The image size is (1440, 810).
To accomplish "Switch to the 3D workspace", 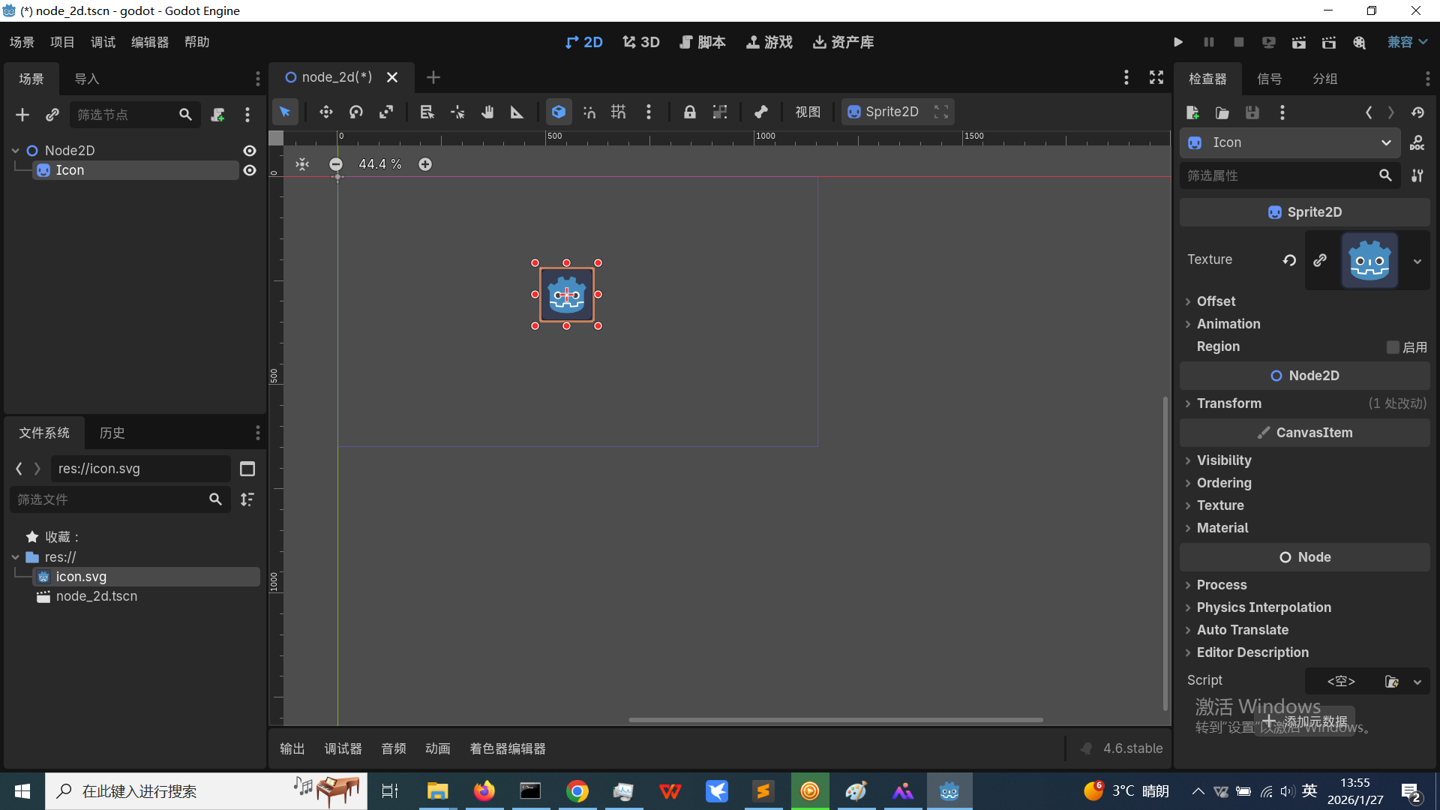I will (x=641, y=42).
